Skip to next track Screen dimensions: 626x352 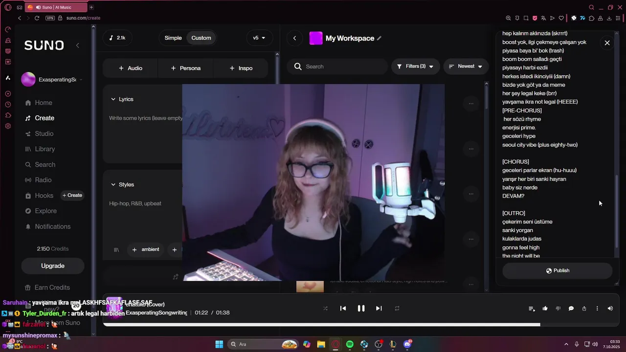coord(379,308)
